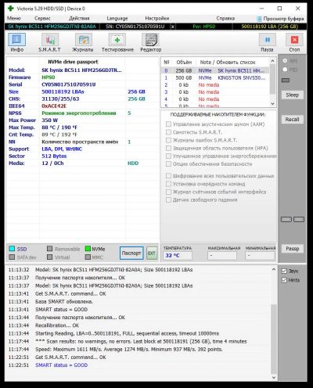Click the Recall button
The height and width of the screenshot is (388, 313).
292,120
